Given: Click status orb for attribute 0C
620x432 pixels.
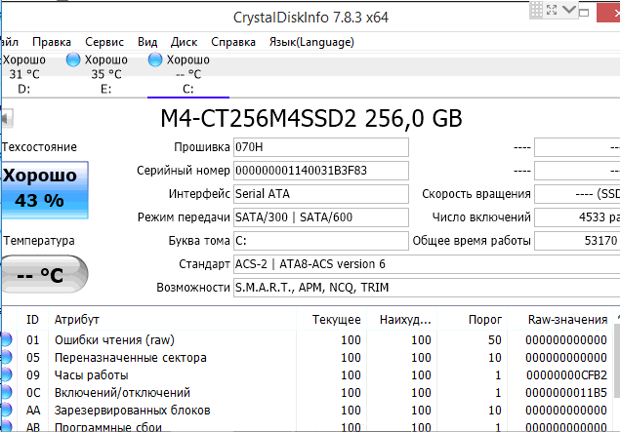Looking at the screenshot, I should tap(6, 392).
